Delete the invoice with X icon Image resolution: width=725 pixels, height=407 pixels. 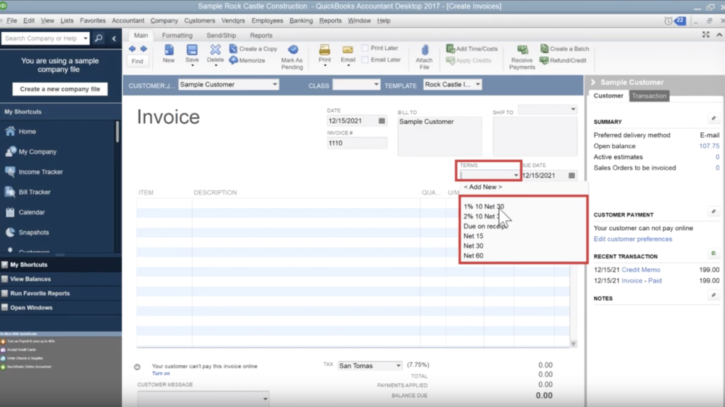point(215,54)
